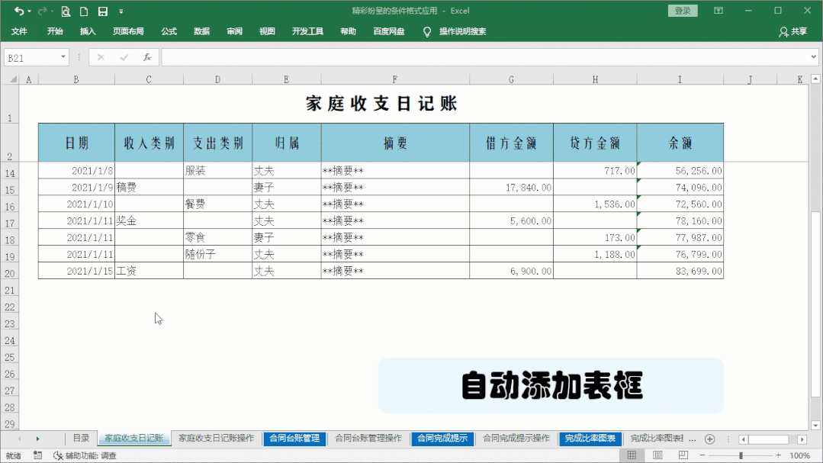This screenshot has width=823, height=463.
Task: Switch to the 数据 ribbon tab
Action: (x=201, y=31)
